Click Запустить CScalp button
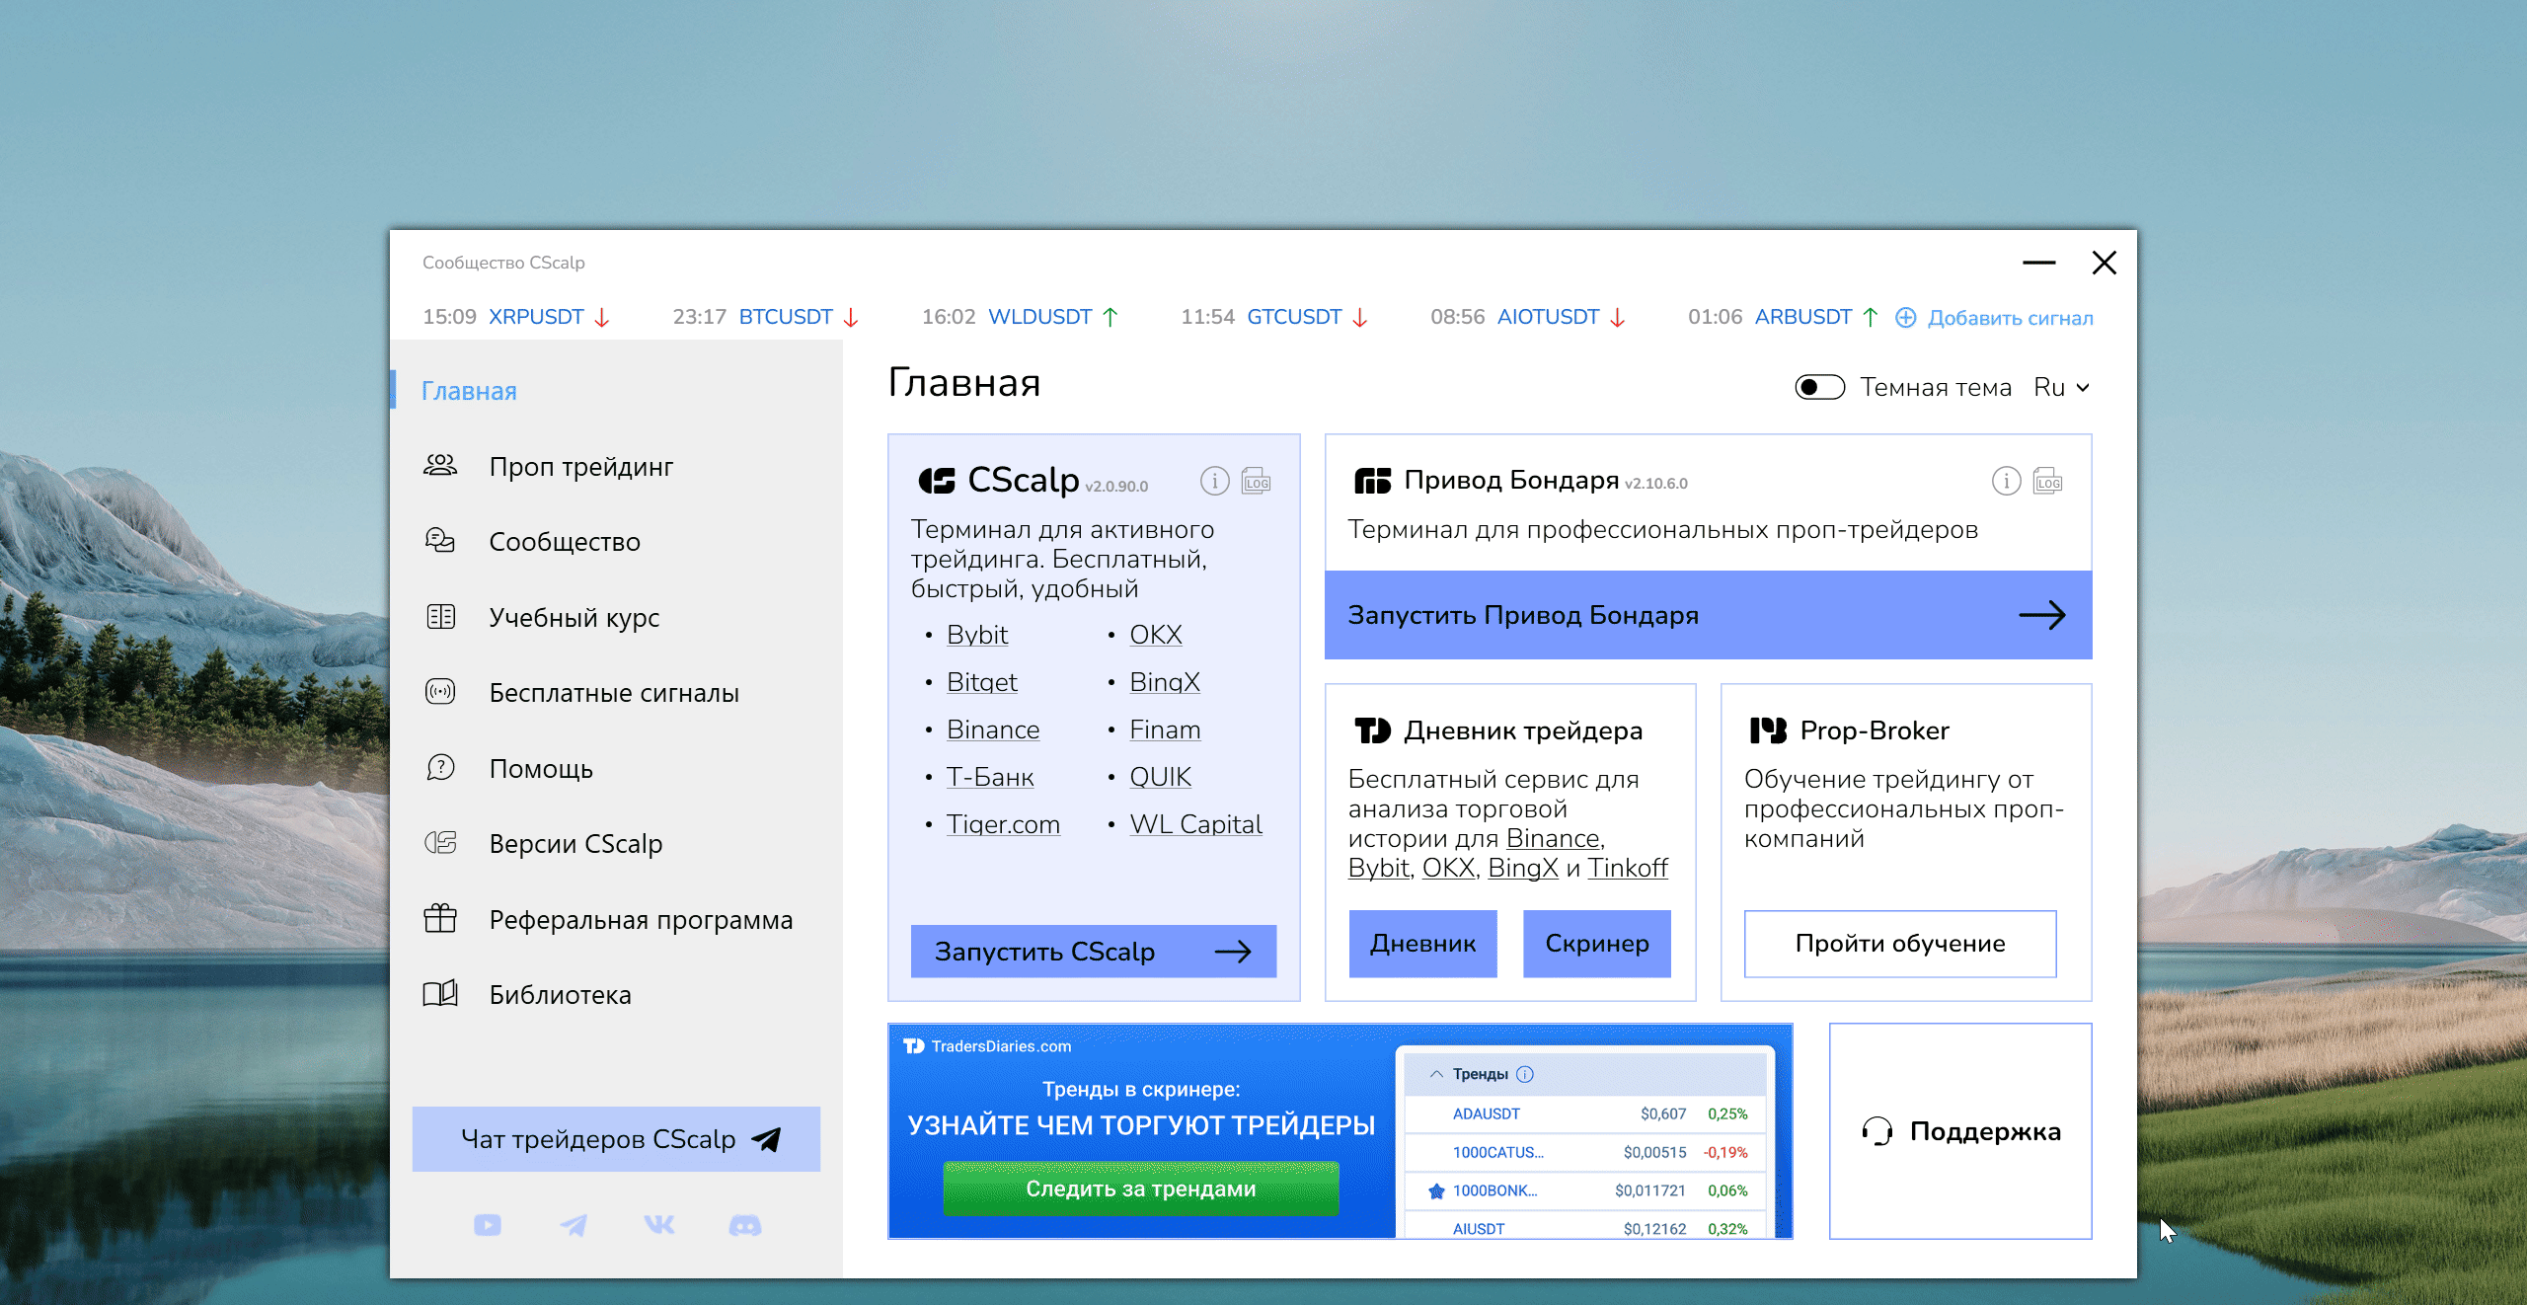Viewport: 2527px width, 1305px height. pos(1093,951)
